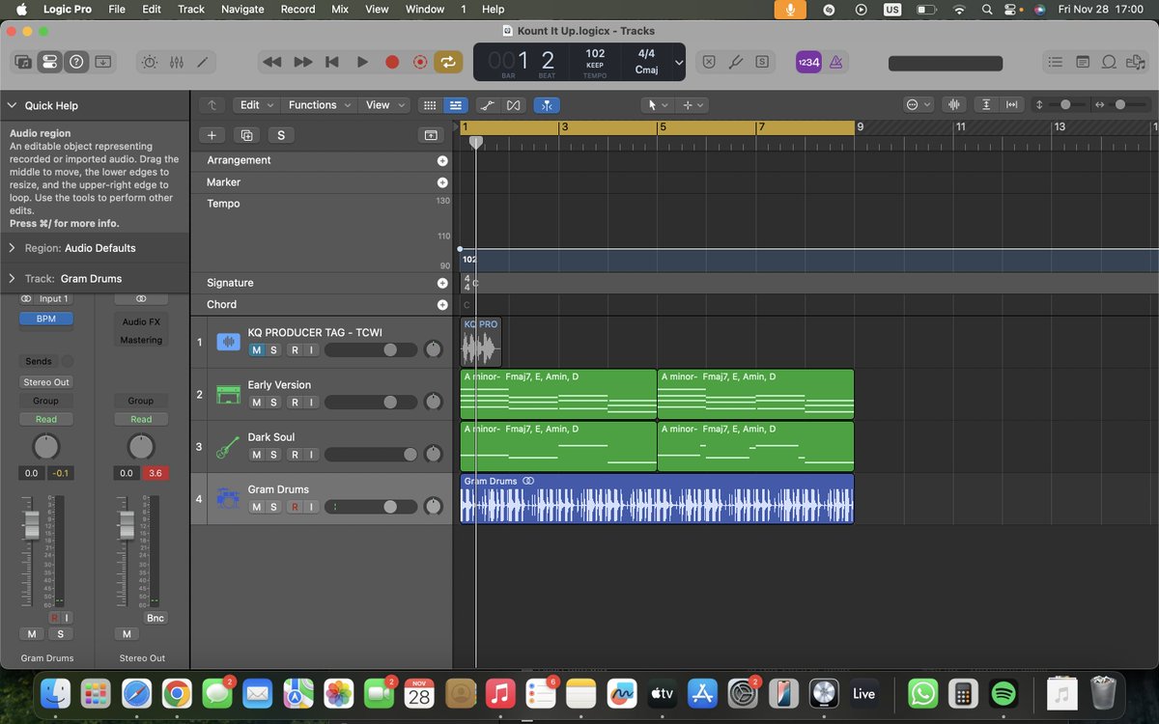Toggle the Quick Help button in toolbar
Viewport: 1159px width, 724px height.
tap(76, 62)
